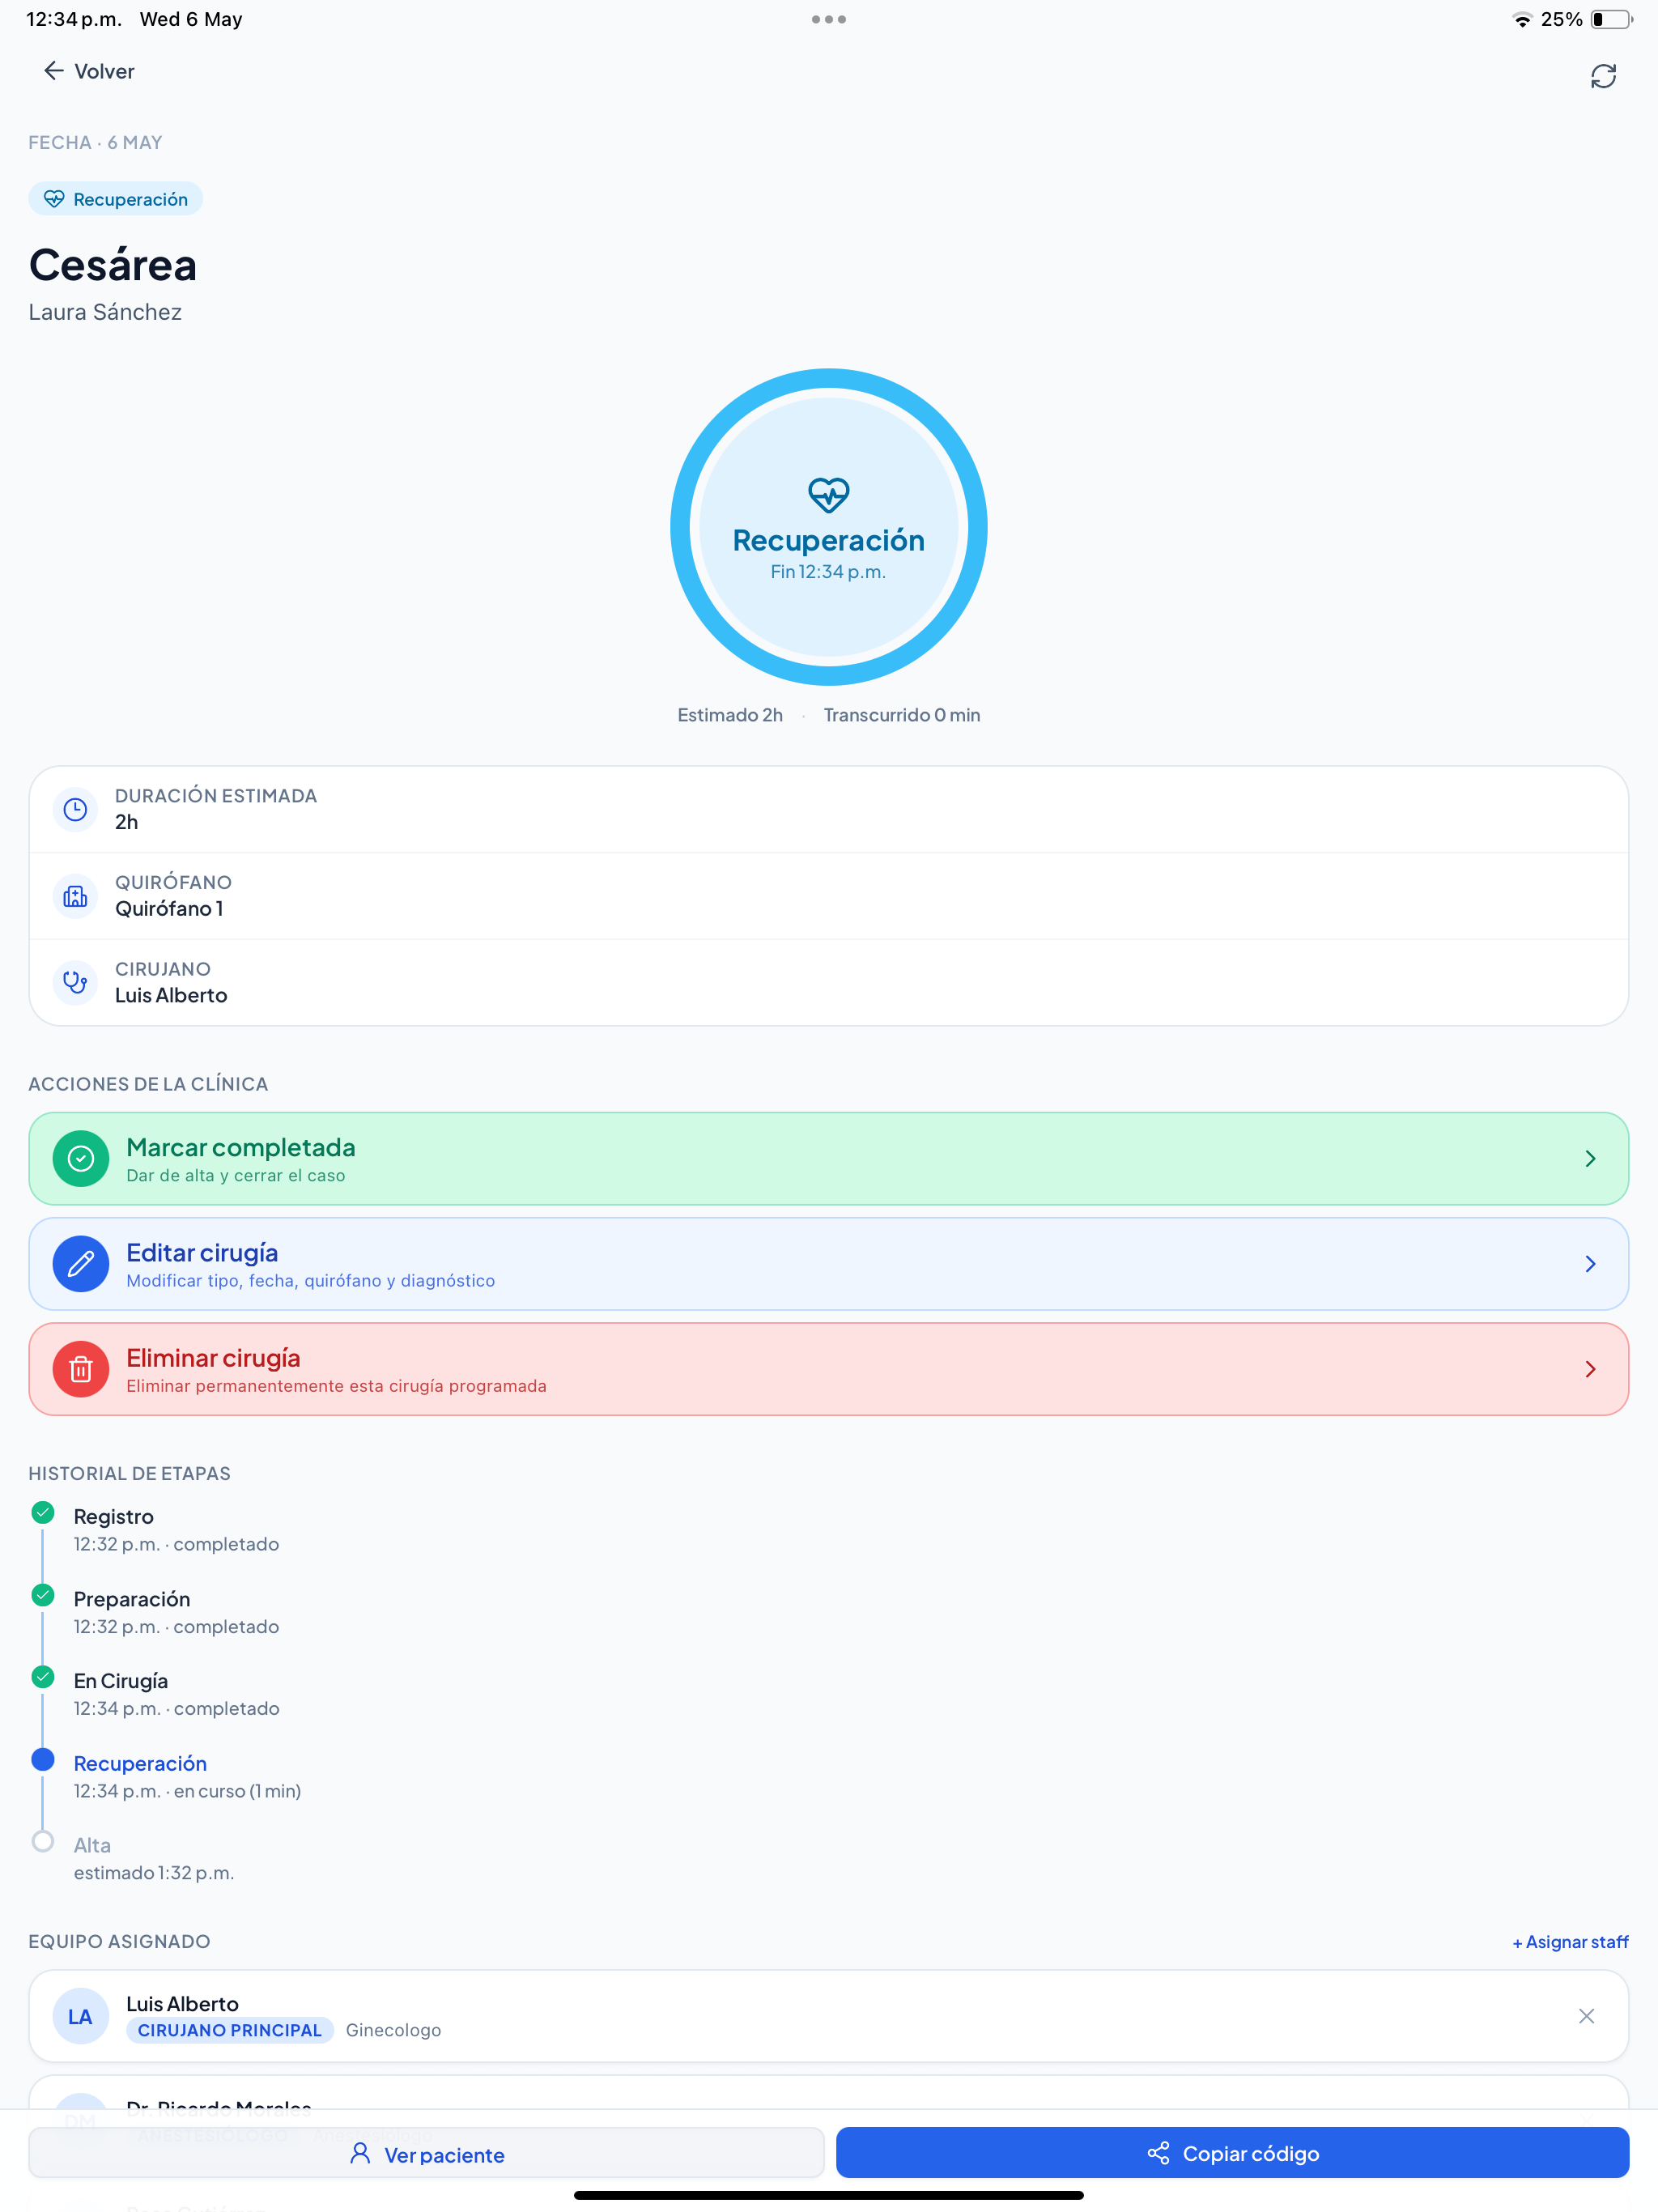Tap the person icon on Ver paciente
The height and width of the screenshot is (2212, 1658).
360,2153
